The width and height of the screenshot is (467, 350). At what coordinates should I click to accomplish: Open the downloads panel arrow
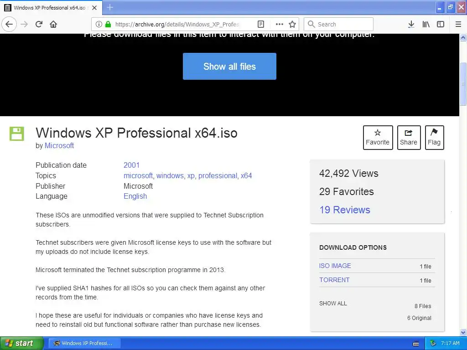click(411, 24)
